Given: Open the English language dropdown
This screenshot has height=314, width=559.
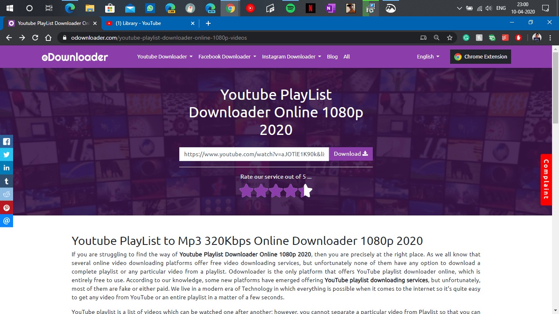Looking at the screenshot, I should point(428,57).
